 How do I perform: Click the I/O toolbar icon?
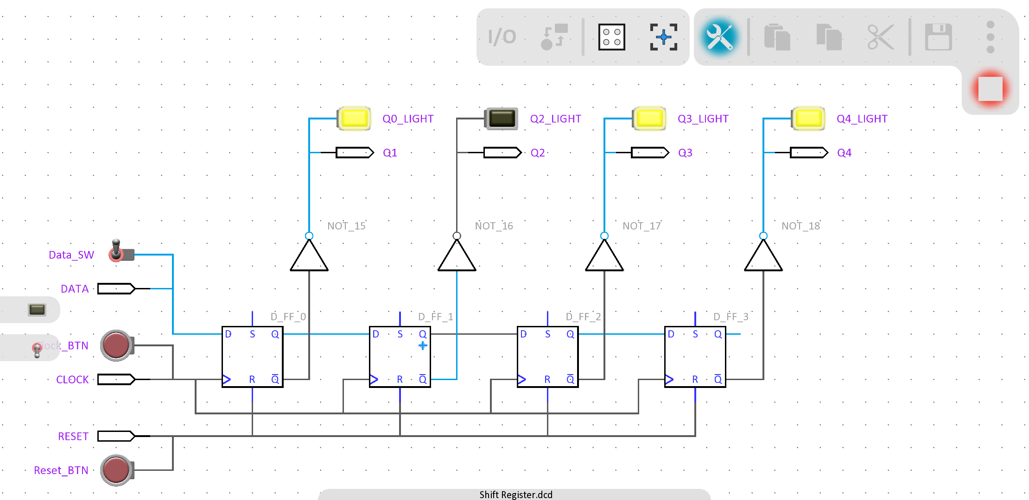tap(502, 37)
